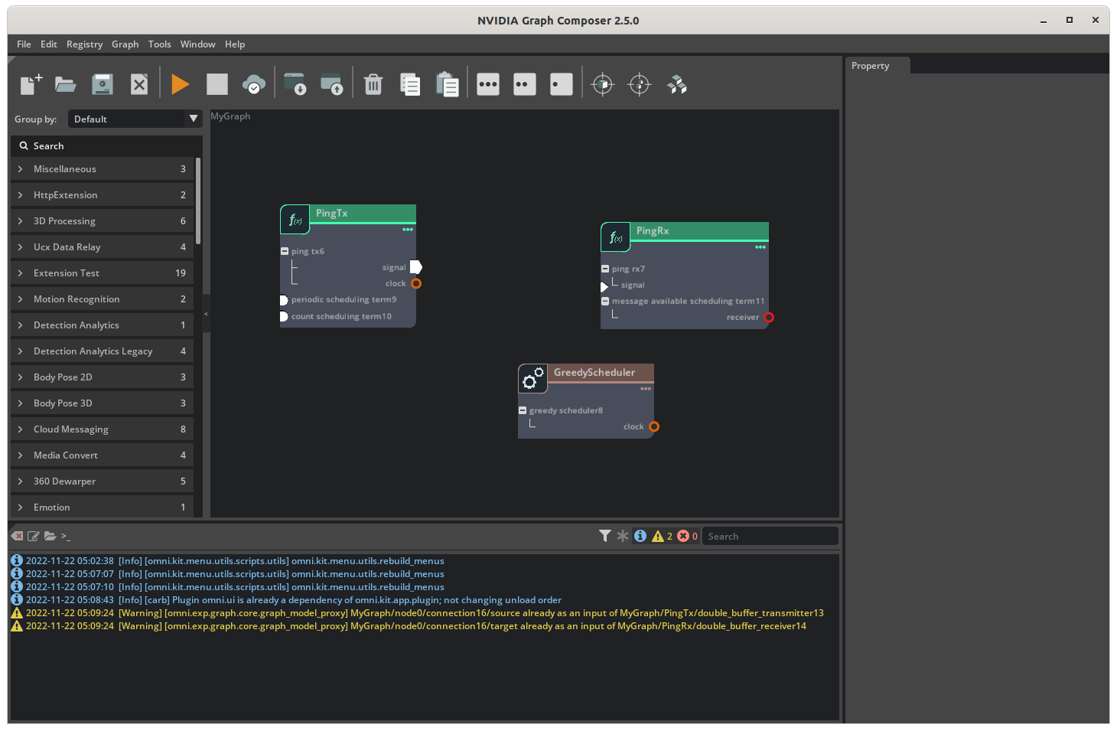Delete selection with the trash can icon

pos(373,84)
